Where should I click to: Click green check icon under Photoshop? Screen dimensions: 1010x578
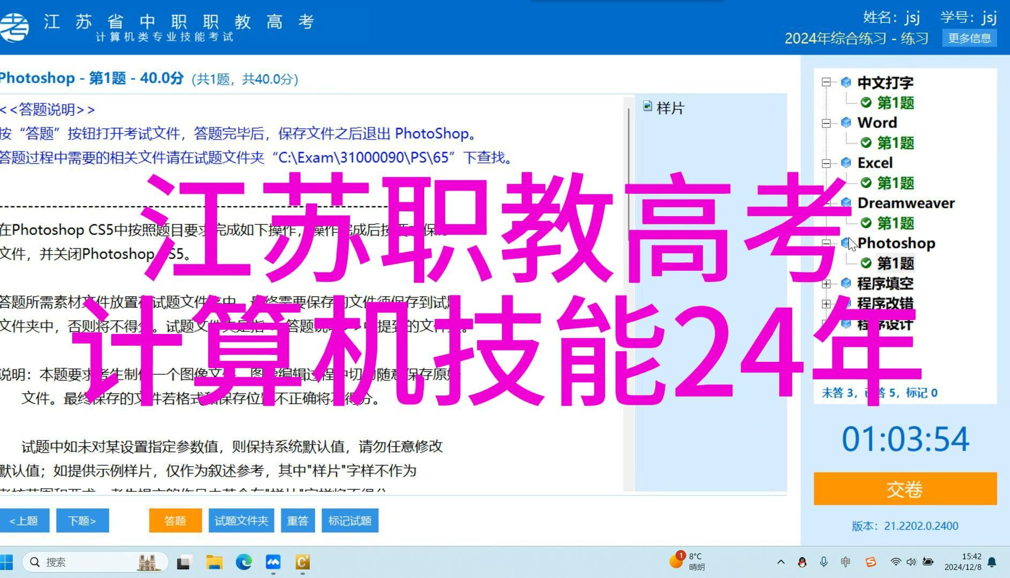click(x=866, y=263)
